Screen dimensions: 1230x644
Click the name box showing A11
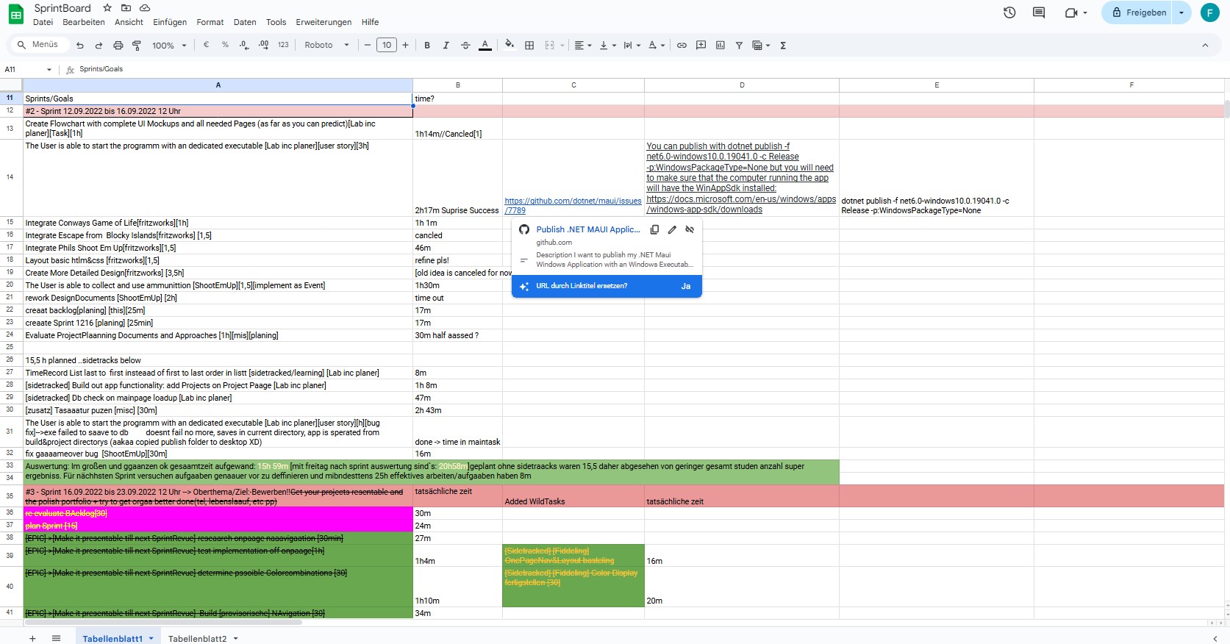(28, 69)
